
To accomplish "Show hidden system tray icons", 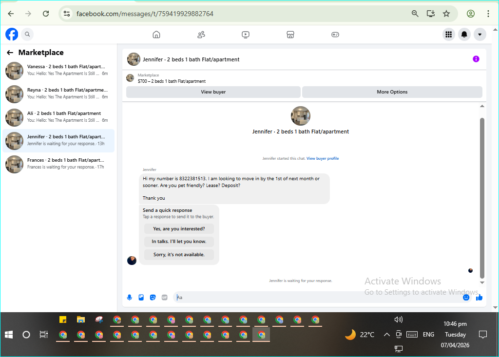I will point(386,335).
